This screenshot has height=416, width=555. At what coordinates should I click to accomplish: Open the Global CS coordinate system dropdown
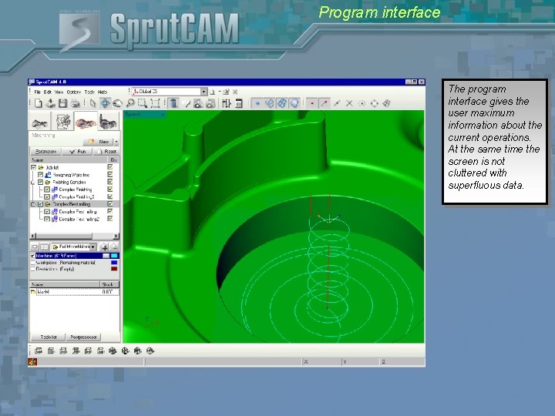203,92
